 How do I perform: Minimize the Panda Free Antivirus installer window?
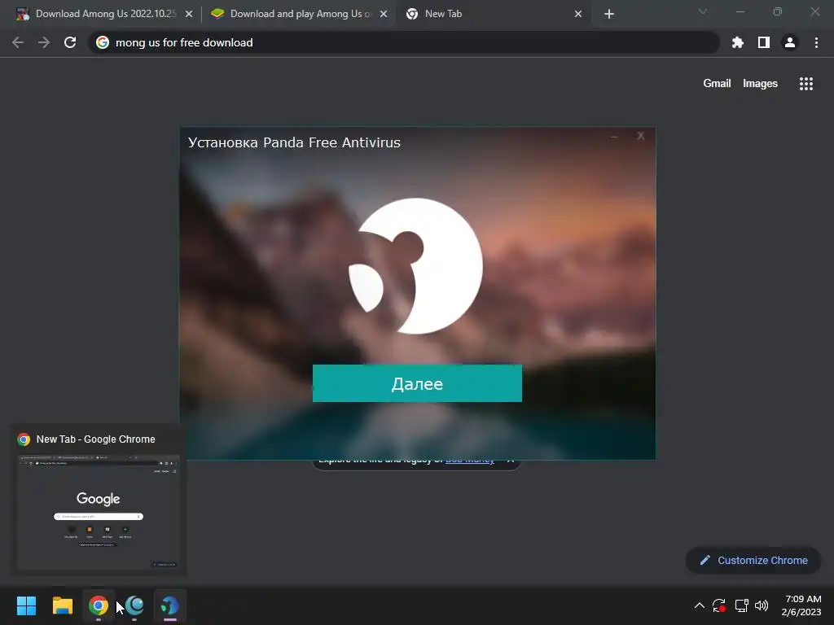tap(614, 137)
